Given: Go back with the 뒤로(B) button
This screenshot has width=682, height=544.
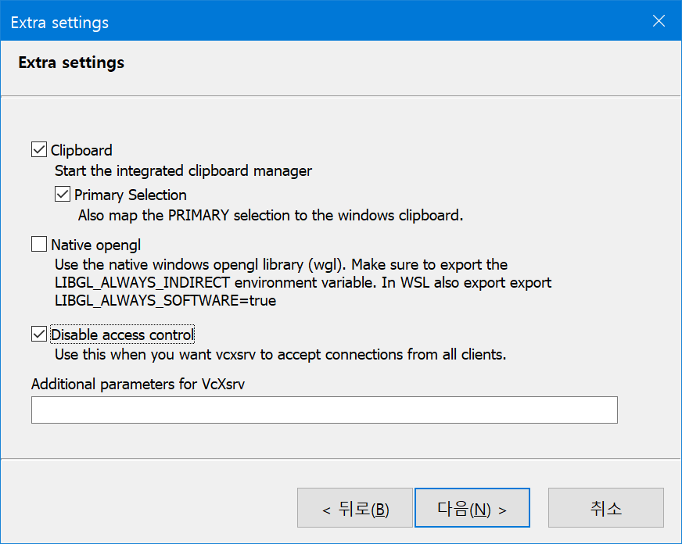Looking at the screenshot, I should [x=355, y=508].
